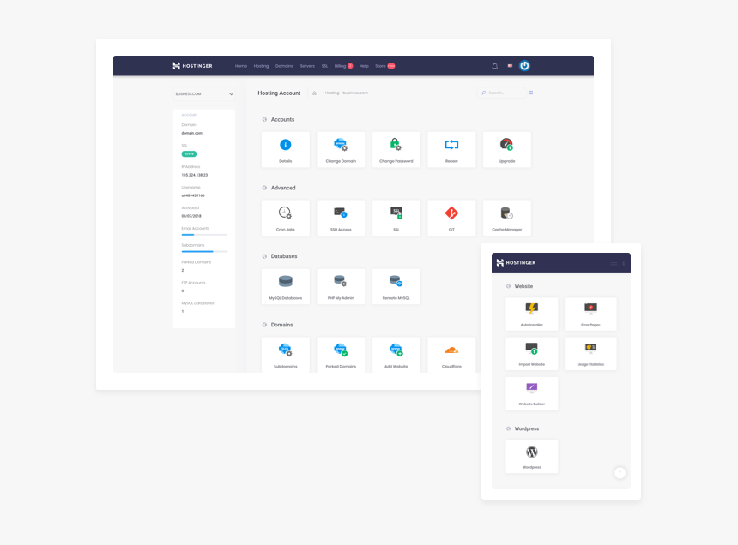
Task: Open Remote MySQL
Action: 396,286
